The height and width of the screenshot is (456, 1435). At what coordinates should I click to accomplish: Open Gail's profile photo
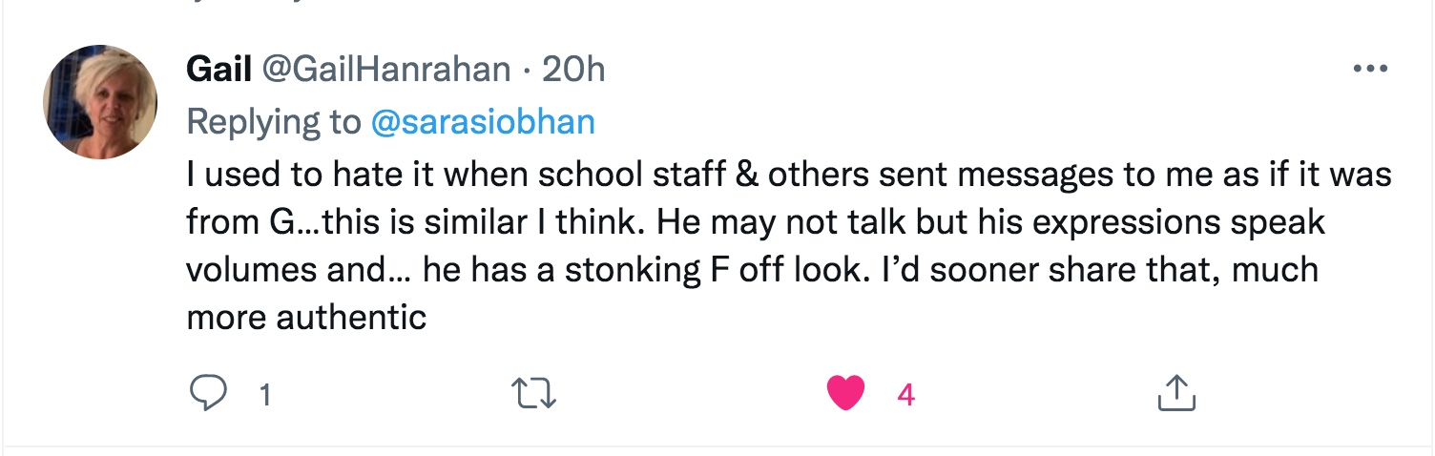tap(100, 102)
